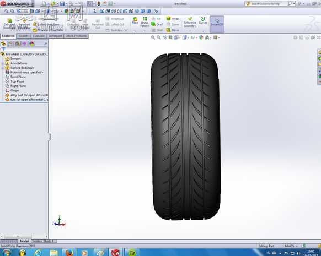The height and width of the screenshot is (256, 321).
Task: Click the Rib feature tool
Action: click(156, 19)
